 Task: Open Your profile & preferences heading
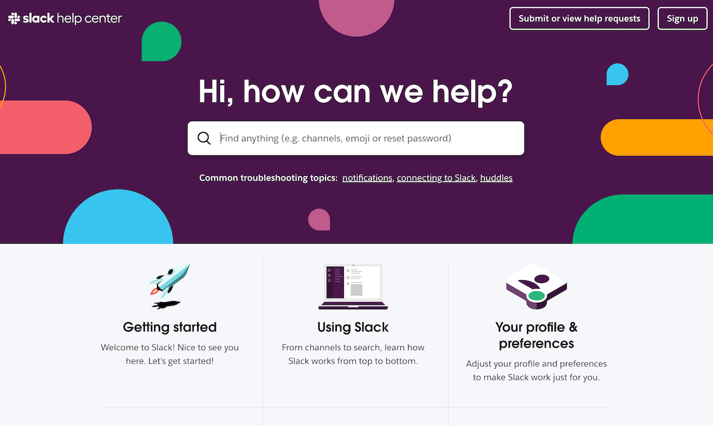point(536,335)
